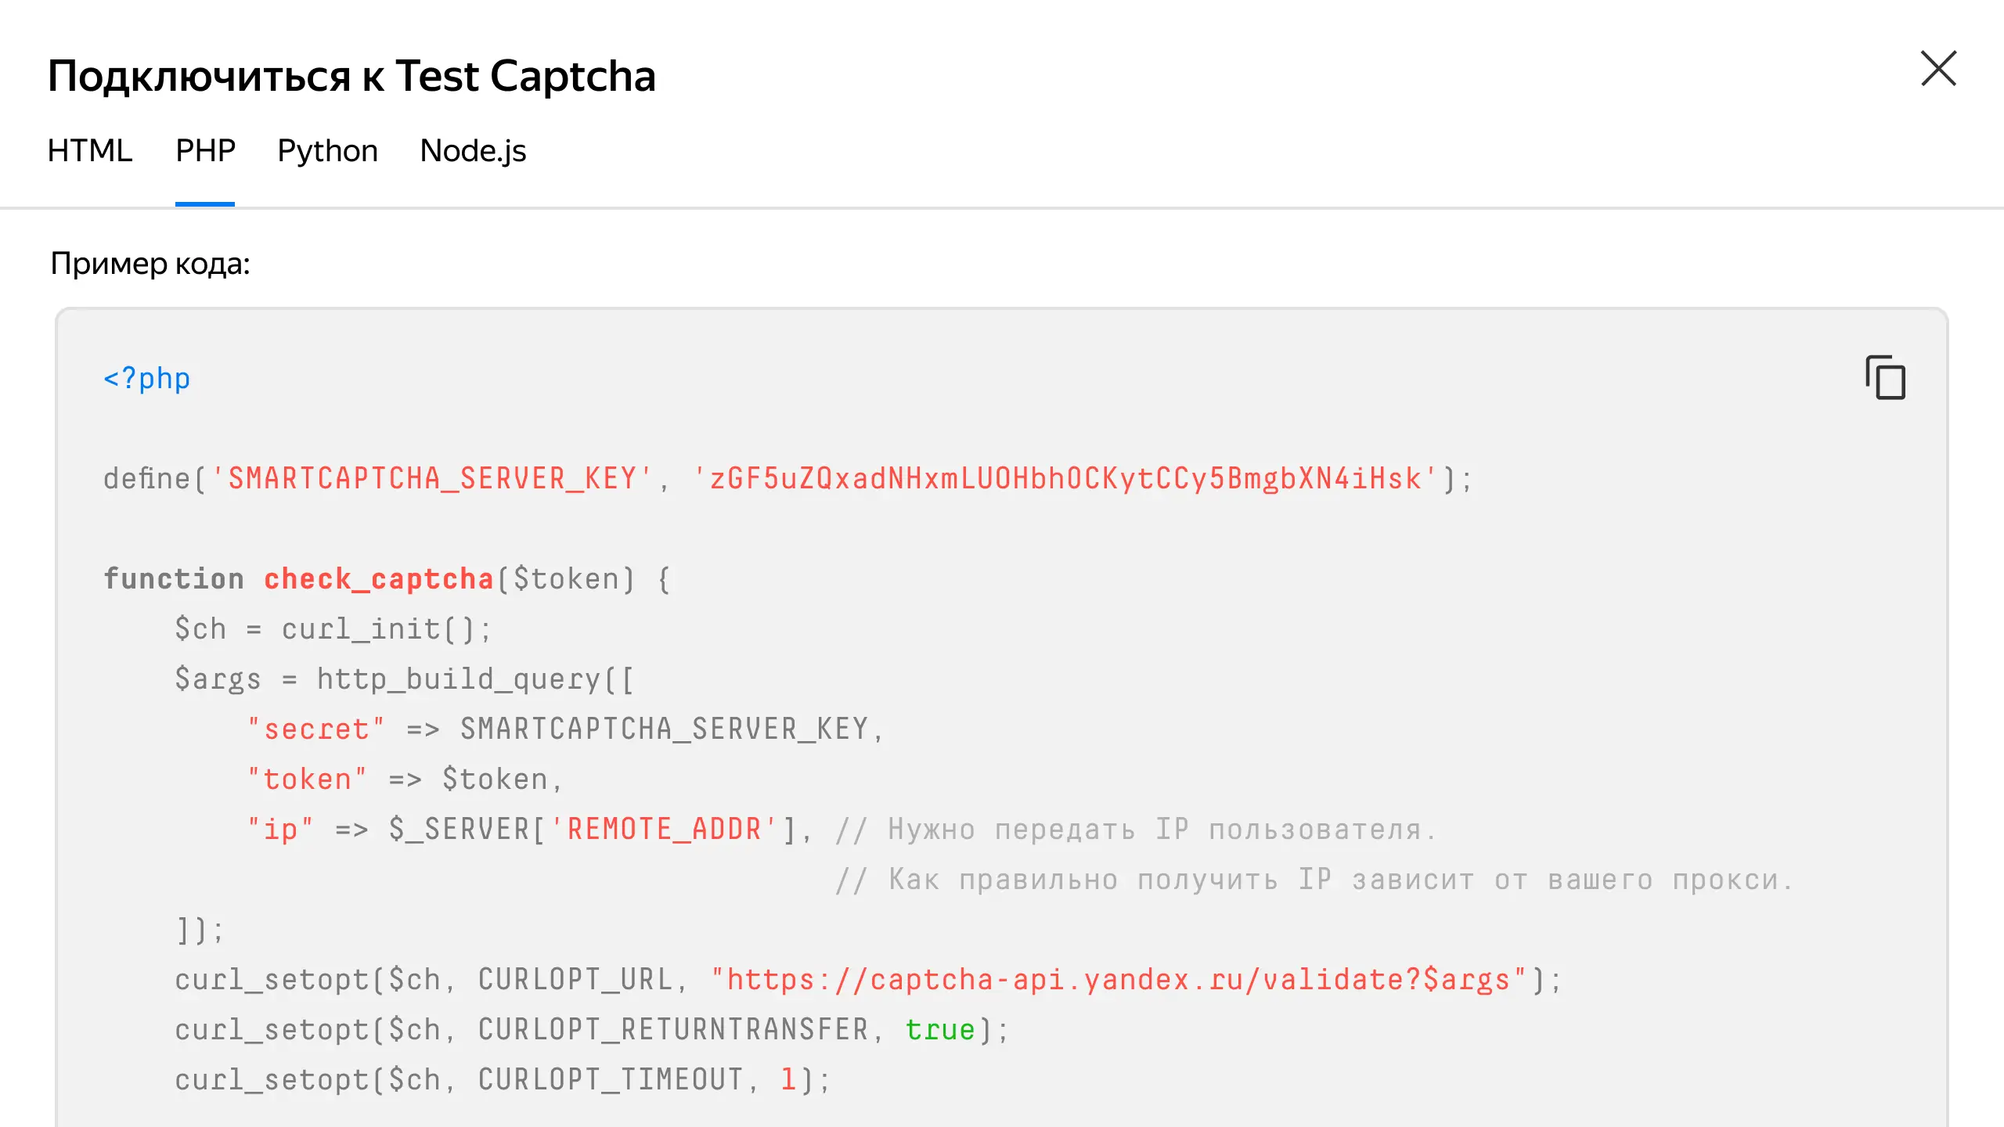2004x1127 pixels.
Task: Click the green true value in CURLOPT_RETURNTRANSFER line
Action: point(940,1030)
